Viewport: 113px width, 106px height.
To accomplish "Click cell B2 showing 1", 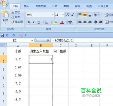I will (x=41, y=59).
